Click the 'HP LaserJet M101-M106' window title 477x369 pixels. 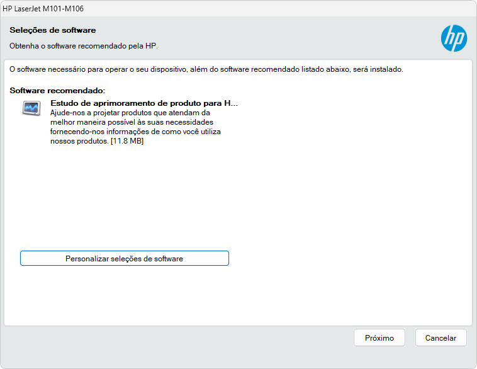coord(43,9)
